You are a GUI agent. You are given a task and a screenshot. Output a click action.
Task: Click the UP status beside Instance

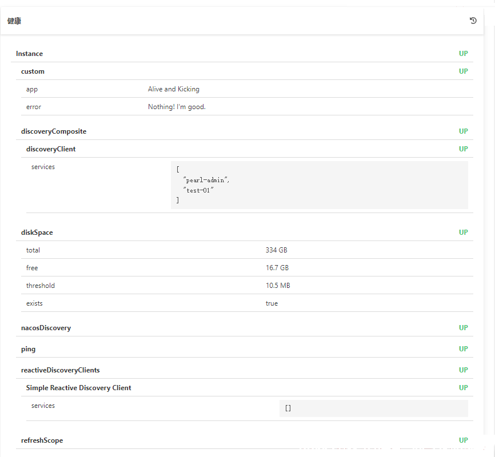(463, 54)
